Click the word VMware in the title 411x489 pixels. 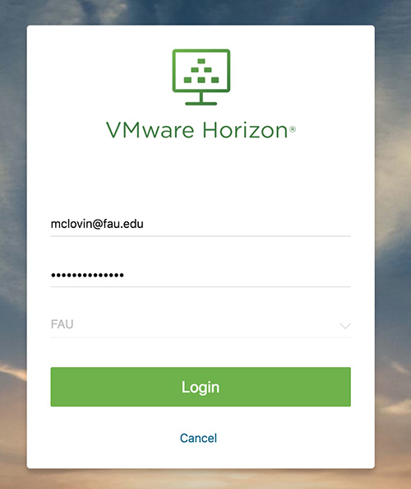[x=150, y=130]
